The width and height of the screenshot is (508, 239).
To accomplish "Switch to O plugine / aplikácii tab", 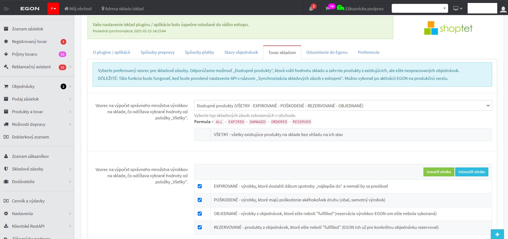I will [x=112, y=52].
